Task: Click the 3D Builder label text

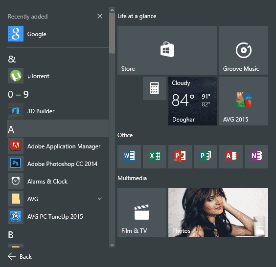Action: 41,111
